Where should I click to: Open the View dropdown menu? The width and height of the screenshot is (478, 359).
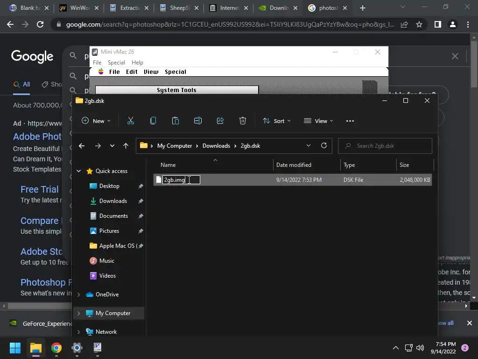(318, 121)
